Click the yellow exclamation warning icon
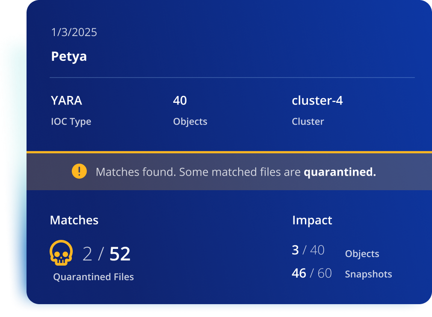Viewport: 432px width, 317px height. 80,171
